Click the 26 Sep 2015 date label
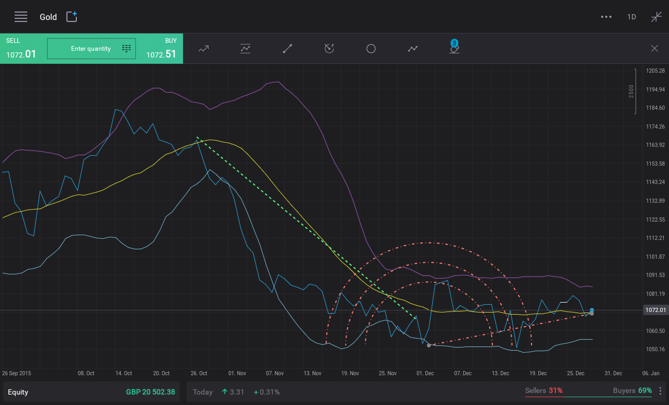The width and height of the screenshot is (669, 405). tap(17, 373)
